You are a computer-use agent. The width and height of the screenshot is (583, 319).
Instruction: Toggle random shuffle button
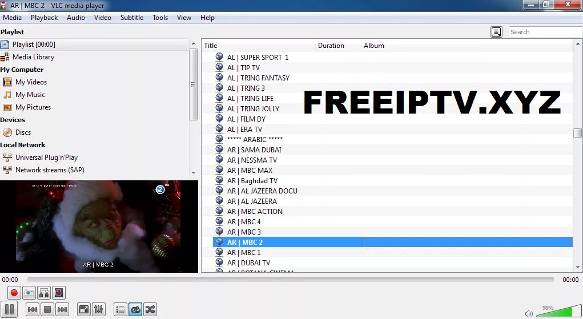(150, 309)
